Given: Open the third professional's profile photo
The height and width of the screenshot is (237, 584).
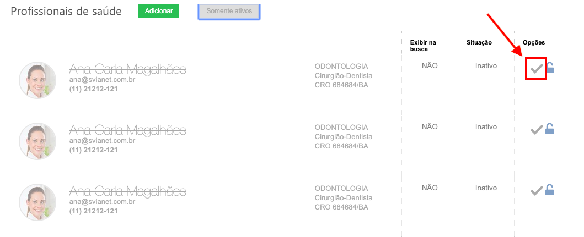Looking at the screenshot, I should (37, 202).
